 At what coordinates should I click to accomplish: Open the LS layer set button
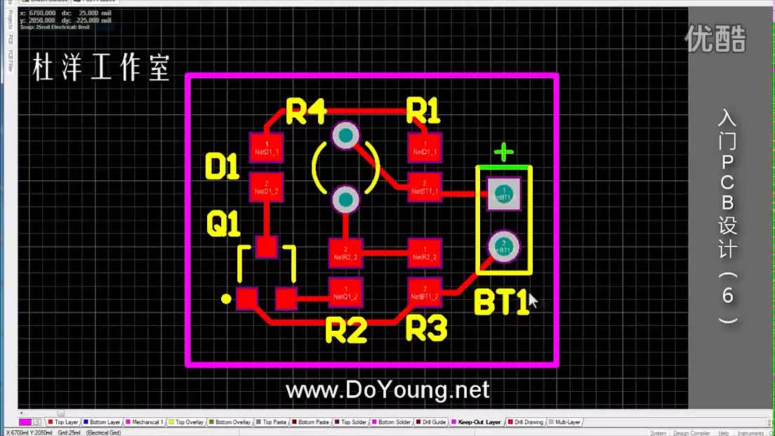click(x=37, y=423)
